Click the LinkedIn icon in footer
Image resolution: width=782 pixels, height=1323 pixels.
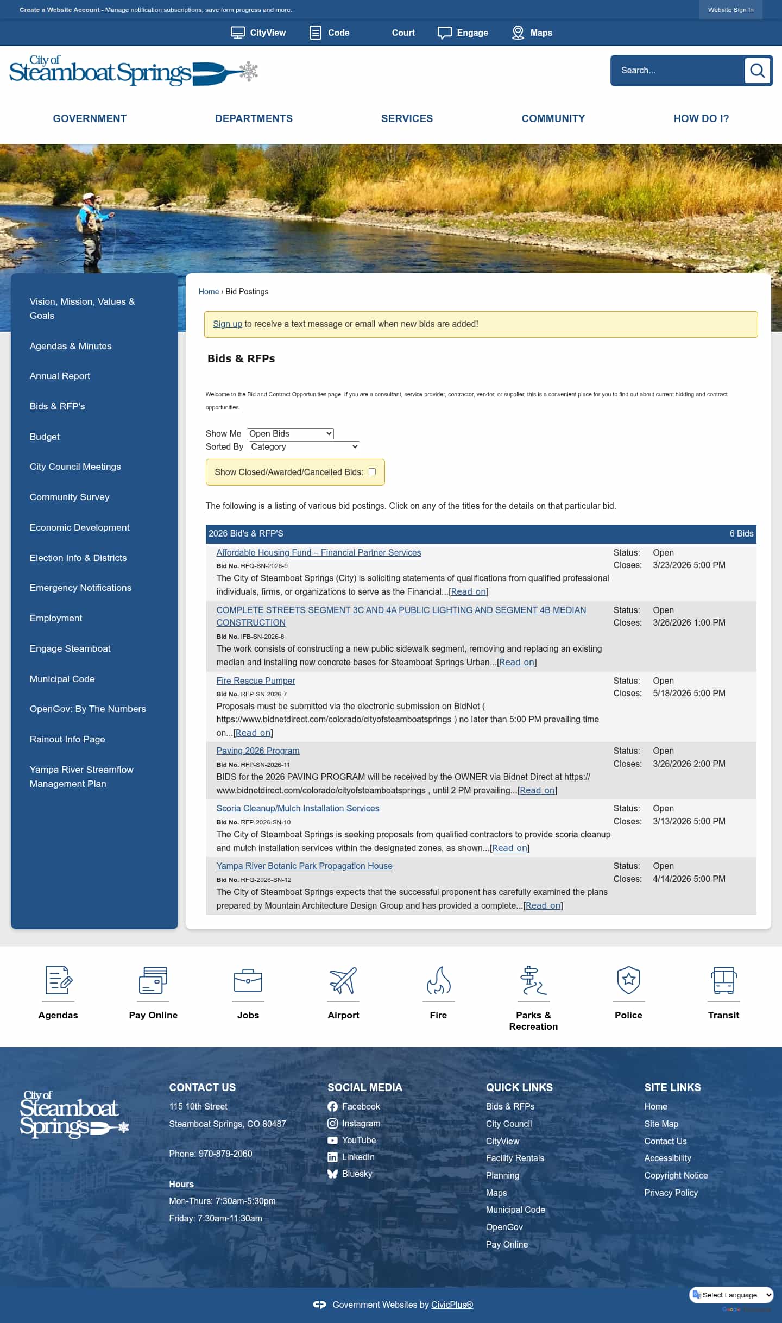[332, 1157]
